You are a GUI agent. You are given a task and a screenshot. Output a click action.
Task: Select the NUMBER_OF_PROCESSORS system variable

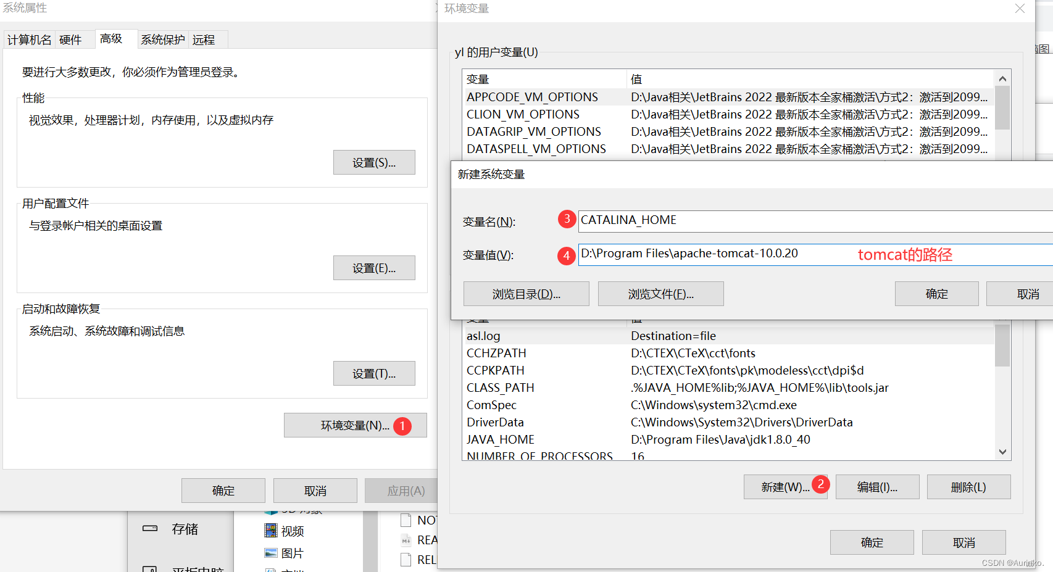(x=729, y=455)
